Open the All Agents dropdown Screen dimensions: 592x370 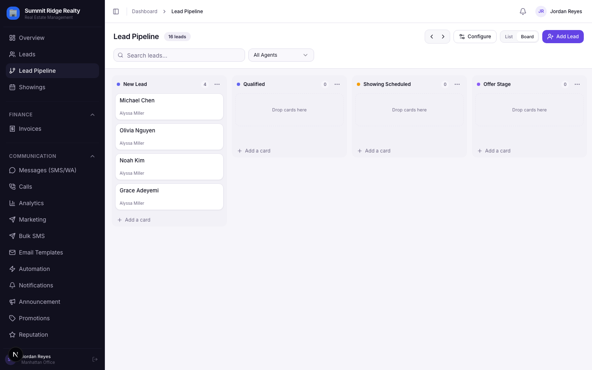pyautogui.click(x=281, y=55)
